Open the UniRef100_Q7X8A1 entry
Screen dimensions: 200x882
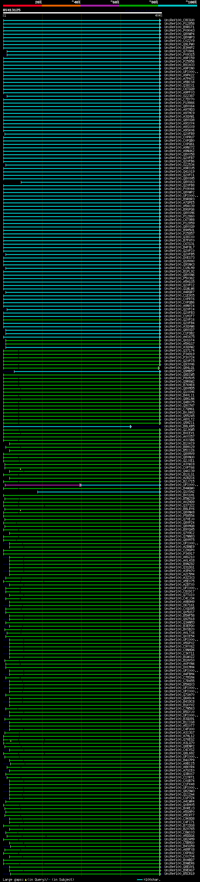click(x=179, y=51)
